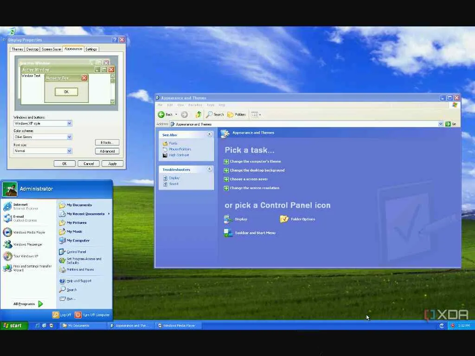Click Turn Off Computer button
Viewport: 475px width, 356px height.
[x=92, y=315]
